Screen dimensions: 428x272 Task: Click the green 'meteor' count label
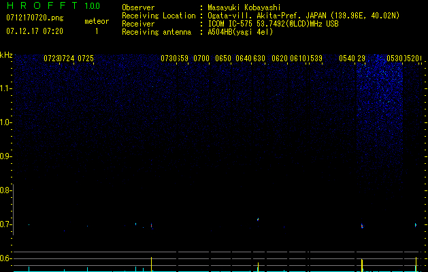coord(97,21)
